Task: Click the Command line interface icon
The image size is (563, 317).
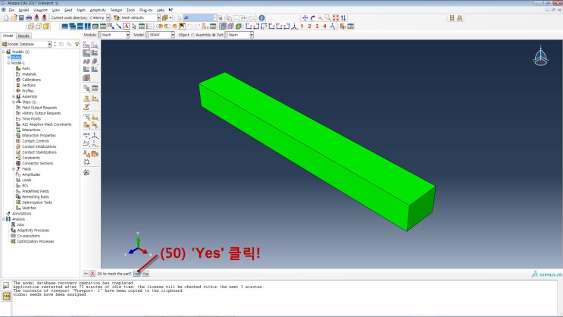Action: click(6, 296)
